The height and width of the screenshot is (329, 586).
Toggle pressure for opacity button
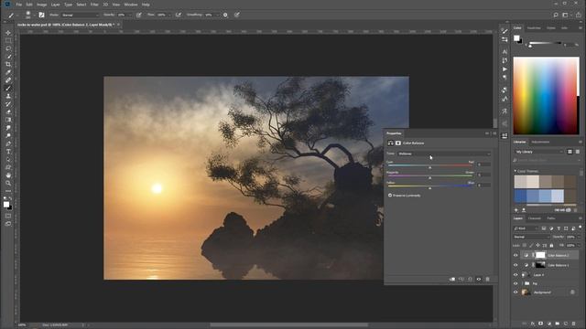click(x=138, y=15)
